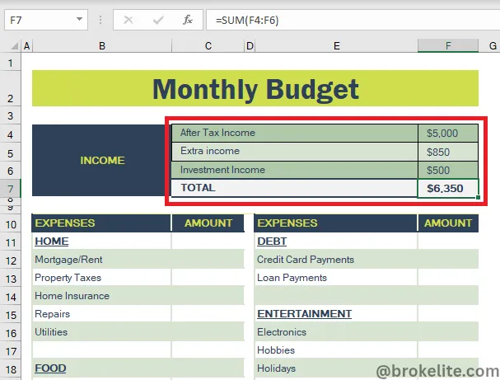Select the INCOME merged cell
Viewport: 500px width, 380px height.
pos(101,160)
